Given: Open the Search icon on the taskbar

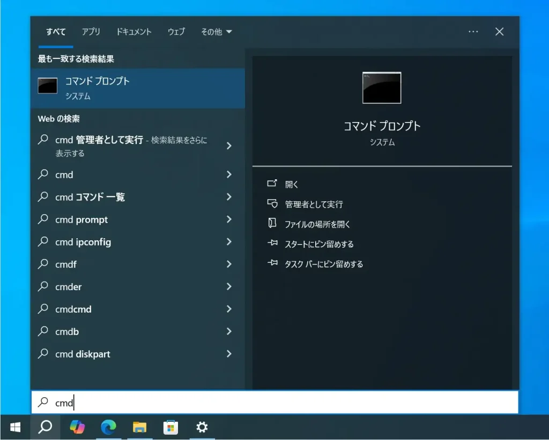Looking at the screenshot, I should (x=46, y=427).
